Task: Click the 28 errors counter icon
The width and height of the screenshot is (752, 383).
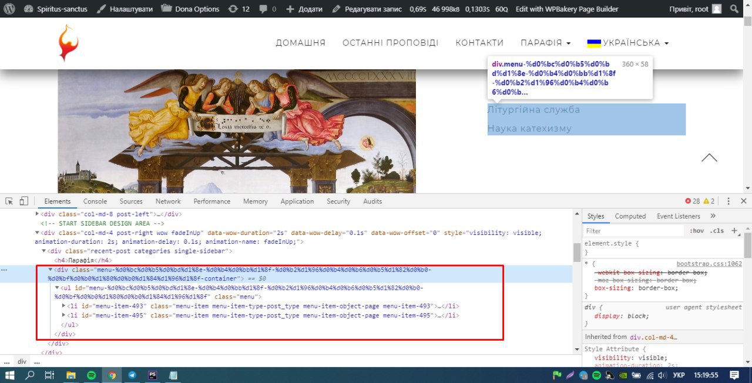Action: (692, 201)
